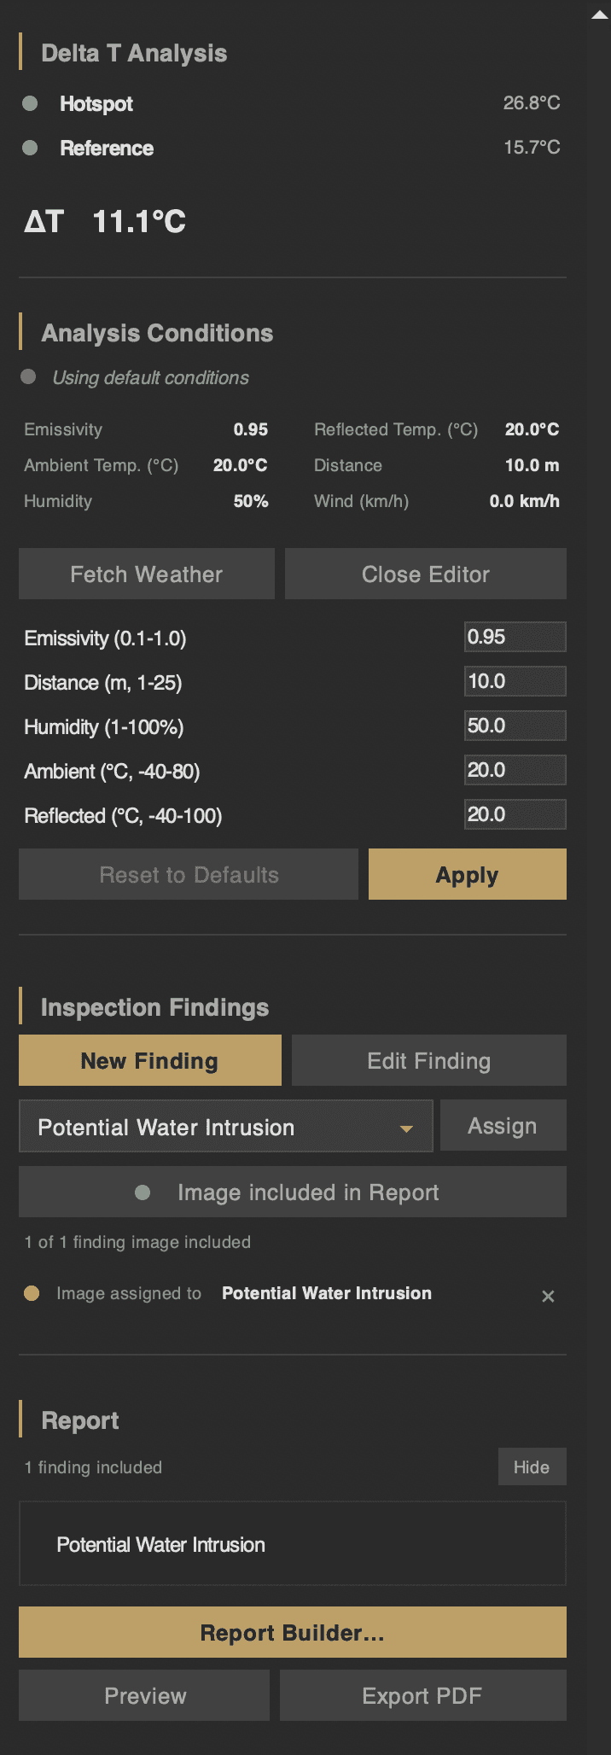Screen dimensions: 611x1755
Task: Click the Emissivity summary value 0.95
Action: 251,429
